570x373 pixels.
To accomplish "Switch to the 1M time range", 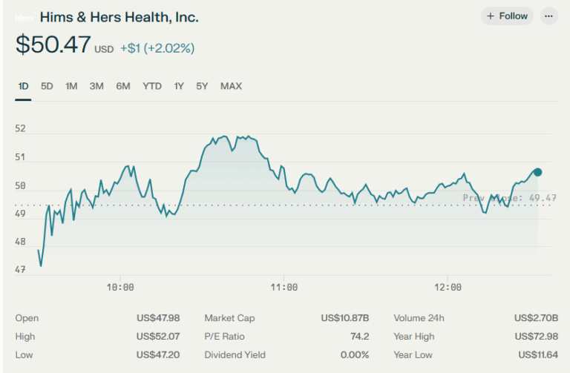I will (71, 86).
